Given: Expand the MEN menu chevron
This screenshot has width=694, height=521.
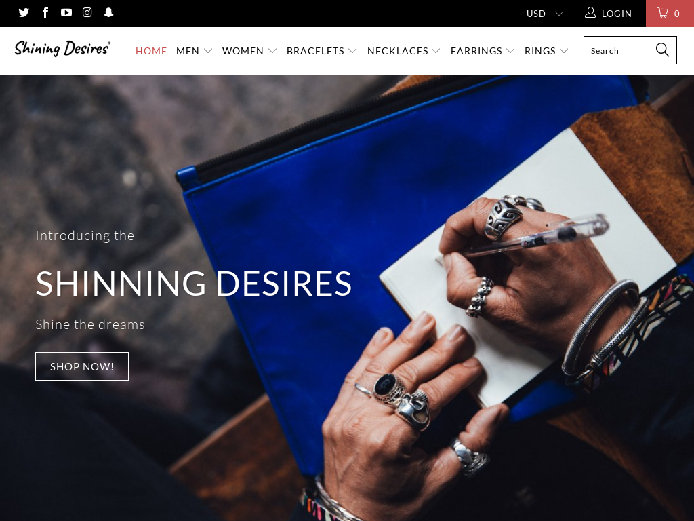Looking at the screenshot, I should [x=207, y=51].
